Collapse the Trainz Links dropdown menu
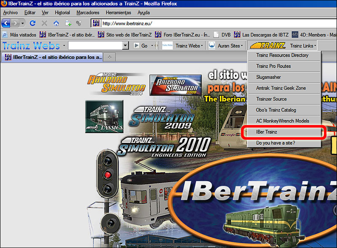This screenshot has height=248, width=337. coord(303,46)
